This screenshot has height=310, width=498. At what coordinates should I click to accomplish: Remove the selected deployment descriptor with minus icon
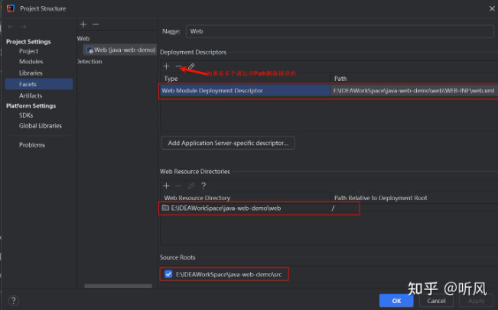tap(178, 66)
